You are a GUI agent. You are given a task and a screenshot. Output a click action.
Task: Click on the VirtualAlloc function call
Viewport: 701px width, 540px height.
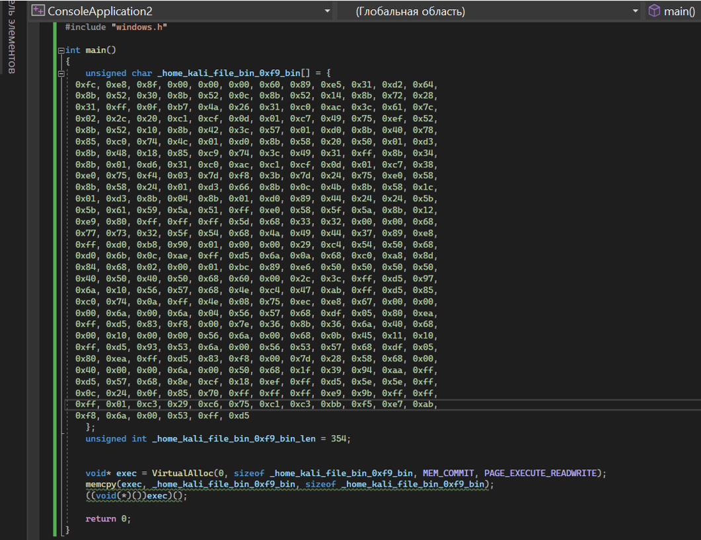[x=182, y=473]
